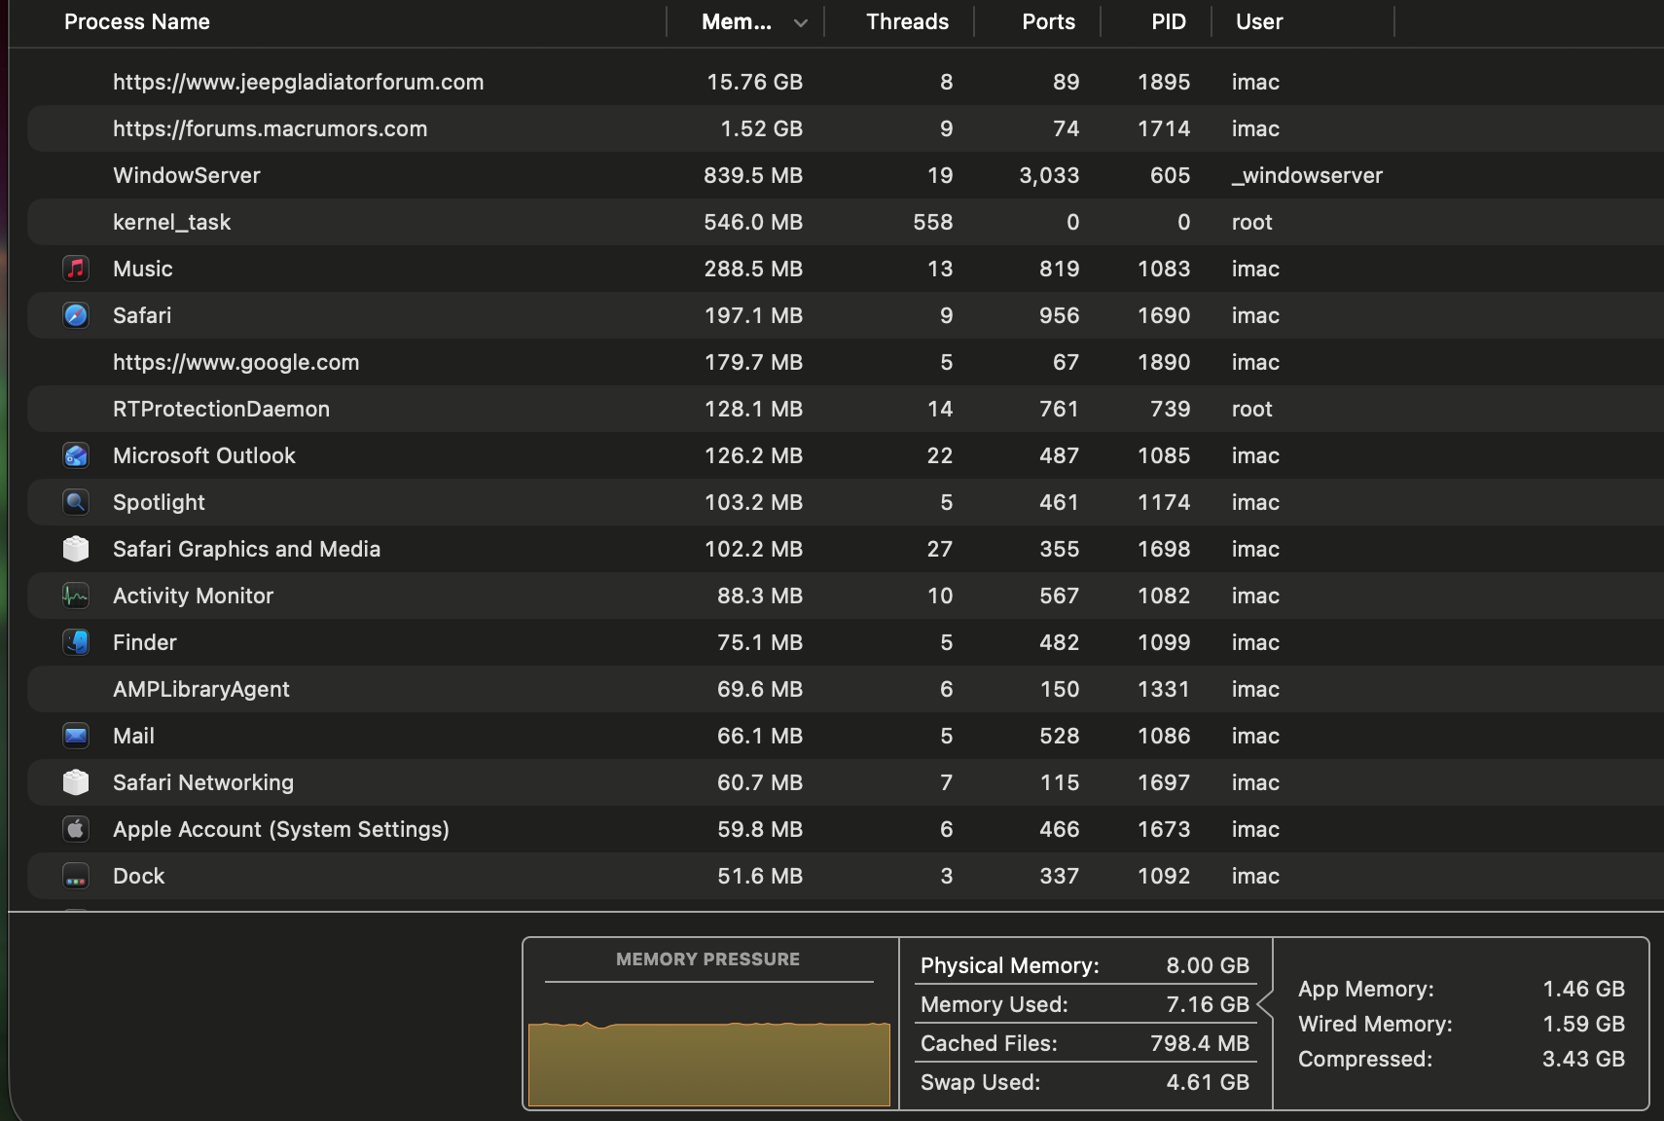Click the _windowserver user cell
Viewport: 1664px width, 1121px height.
point(1307,175)
